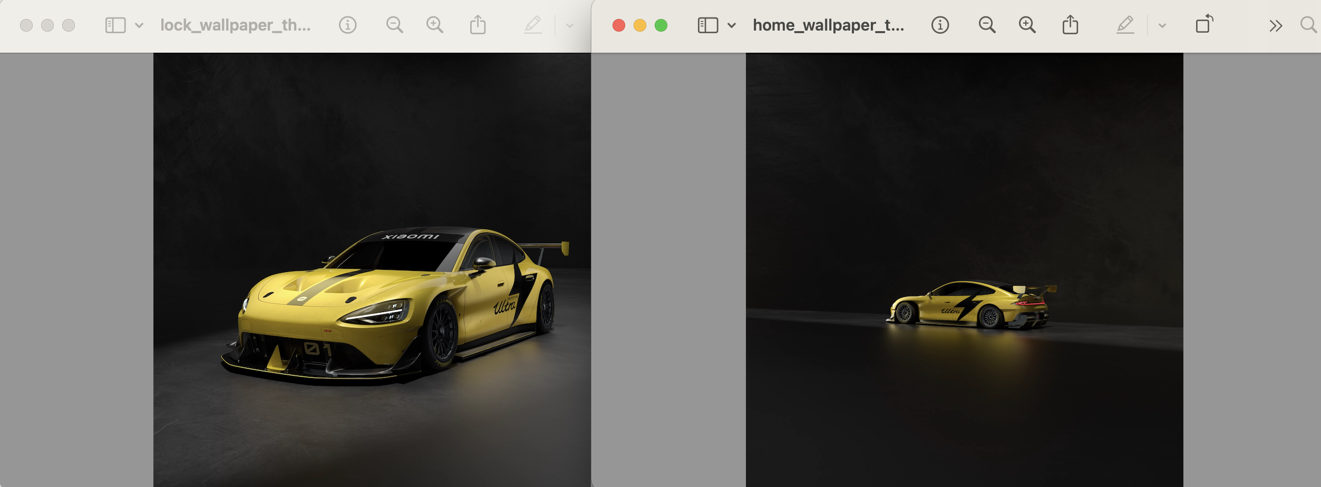Close the lock_wallpaper window

26,25
